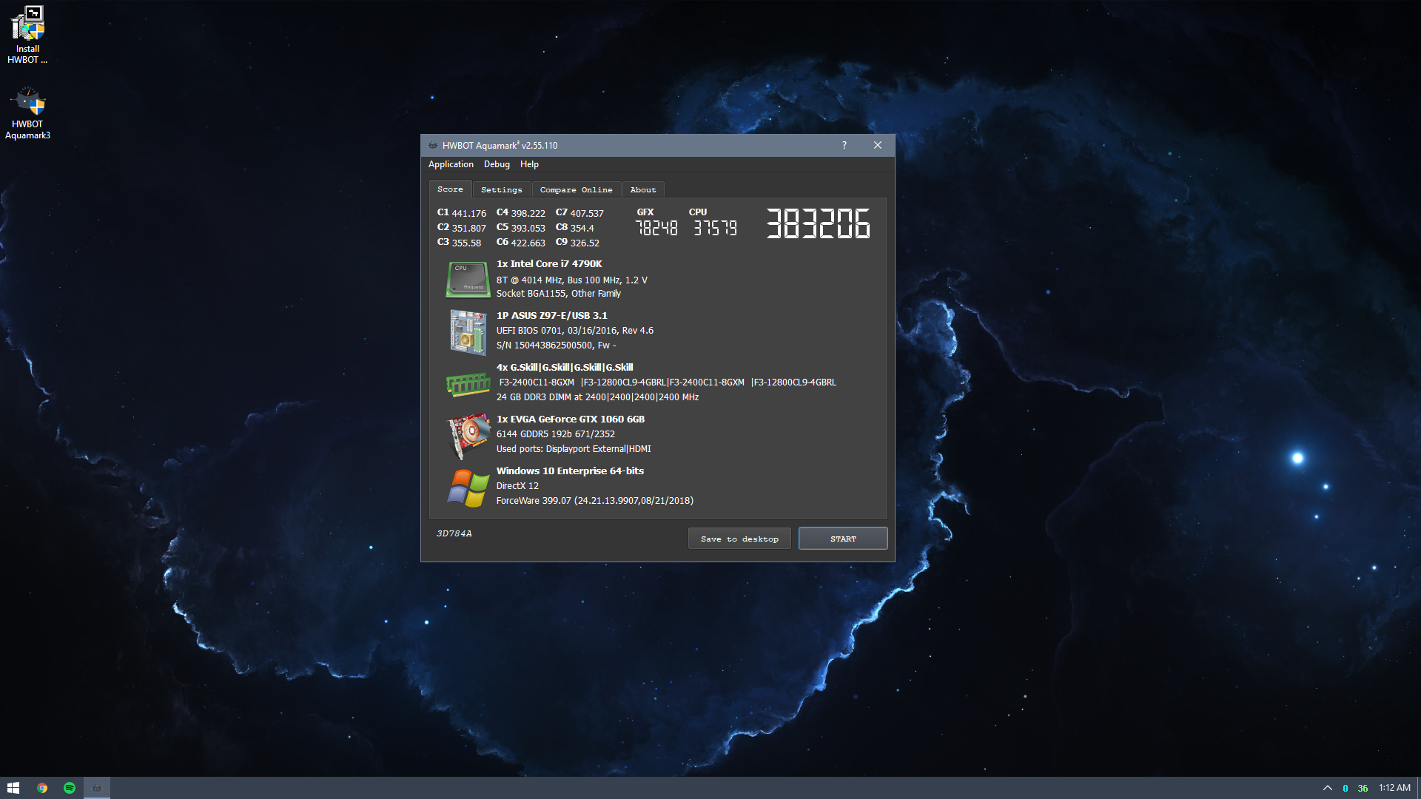Click the C8 value 354.4
This screenshot has height=799, width=1421.
coord(582,228)
